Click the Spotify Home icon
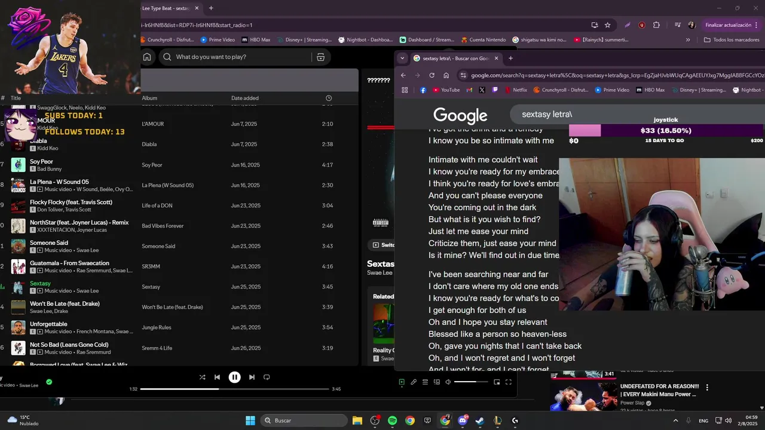The image size is (765, 430). [x=147, y=57]
